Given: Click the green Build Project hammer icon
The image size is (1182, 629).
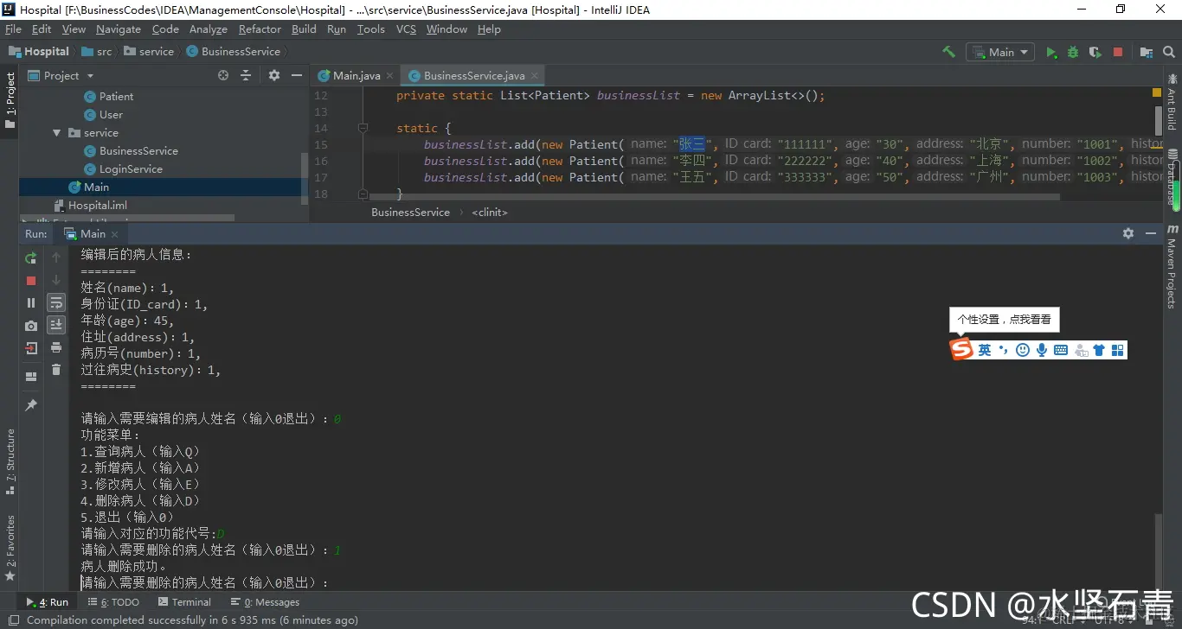Looking at the screenshot, I should point(948,52).
